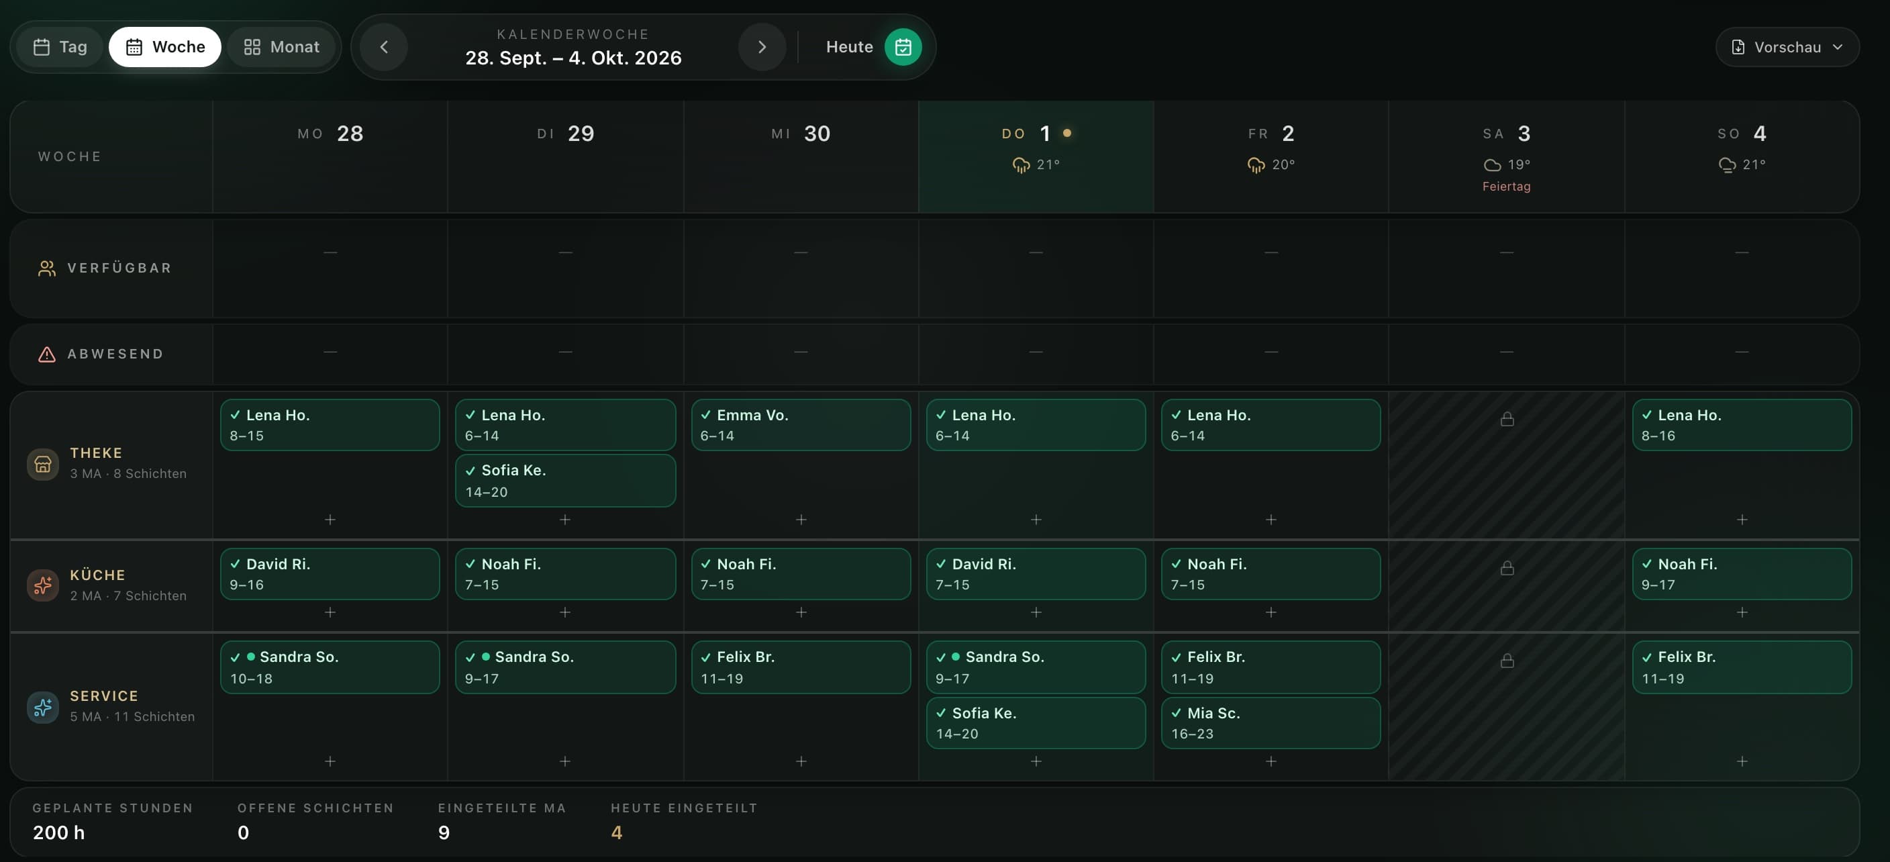This screenshot has width=1890, height=862.
Task: Open Sofia Ke. 14–20 Service shift Thursday
Action: [x=1036, y=722]
